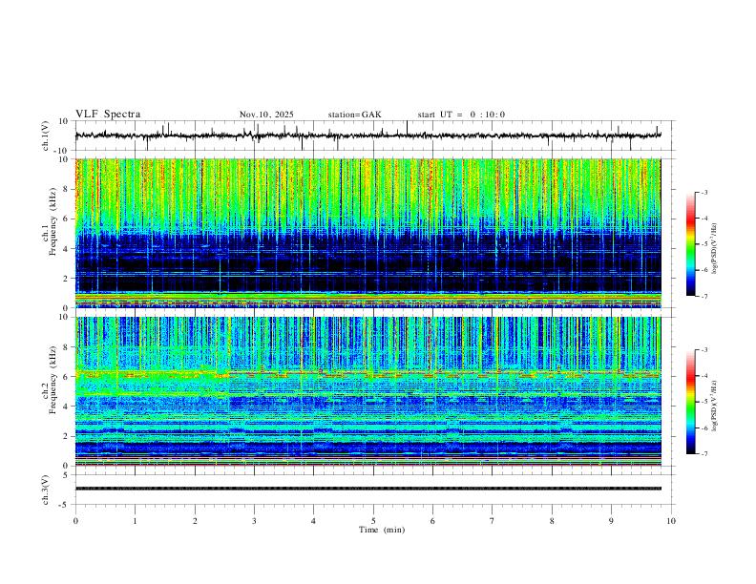Click the 'Time (min)' x-axis label
This screenshot has width=756, height=584.
382,530
